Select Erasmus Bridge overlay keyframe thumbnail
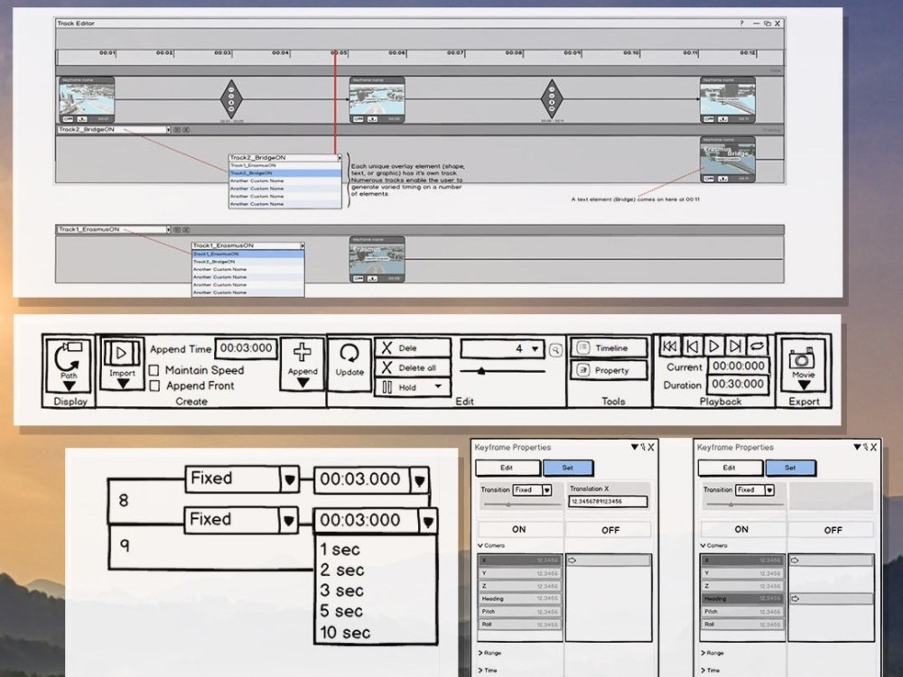The image size is (903, 677). pos(727,160)
